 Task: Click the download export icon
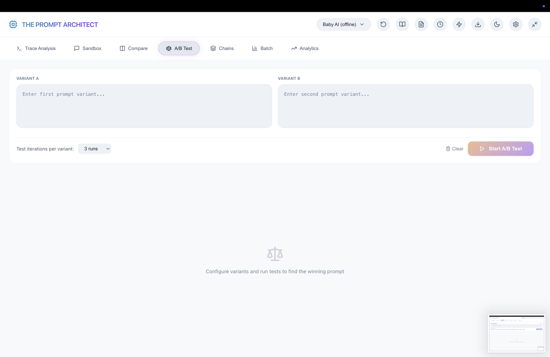[x=478, y=24]
